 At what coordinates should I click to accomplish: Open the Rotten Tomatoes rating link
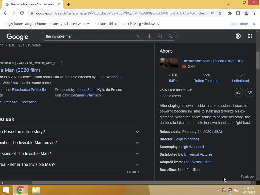(207, 81)
